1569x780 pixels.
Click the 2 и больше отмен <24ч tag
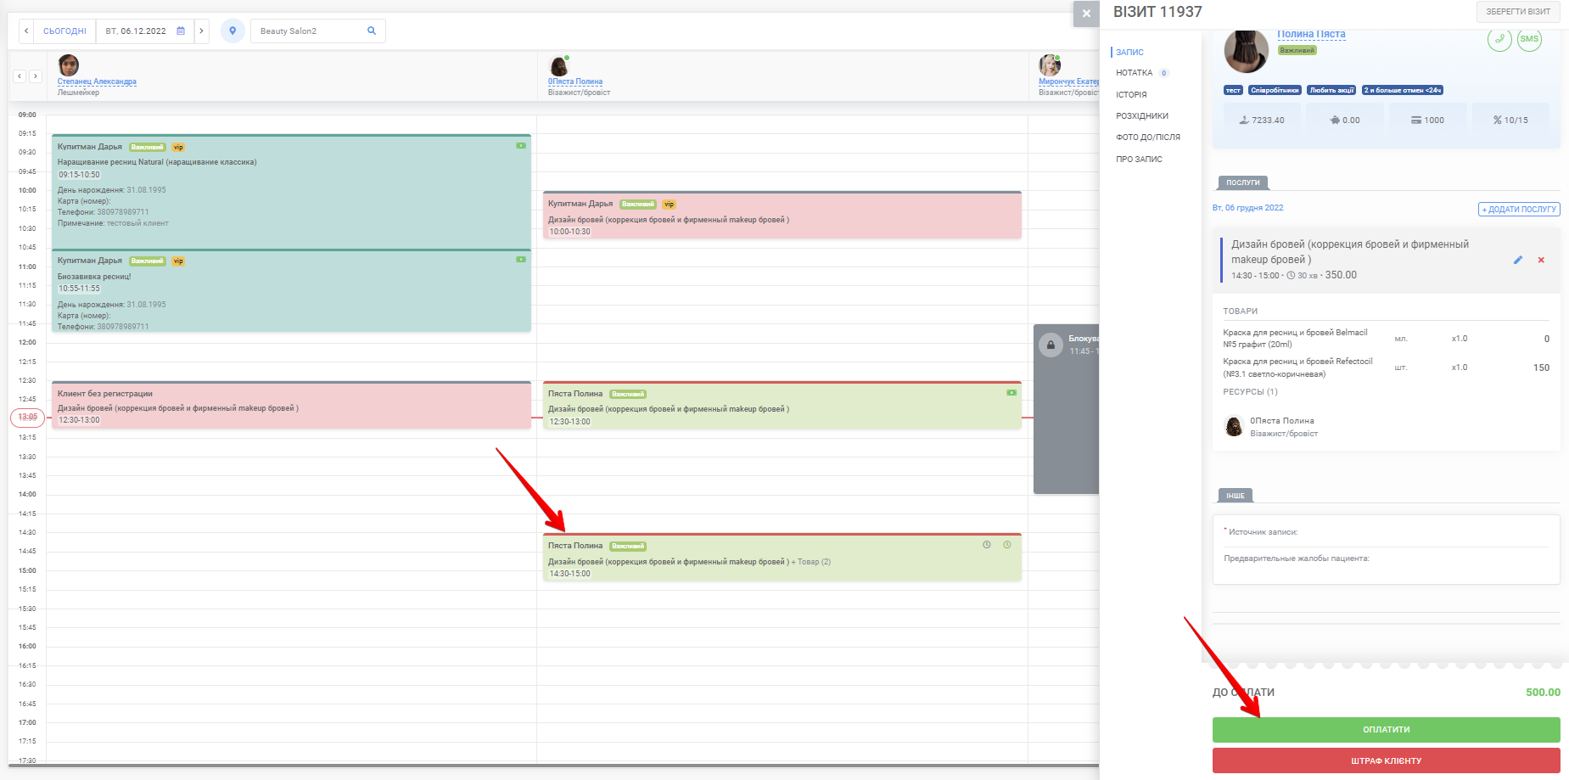(1403, 90)
